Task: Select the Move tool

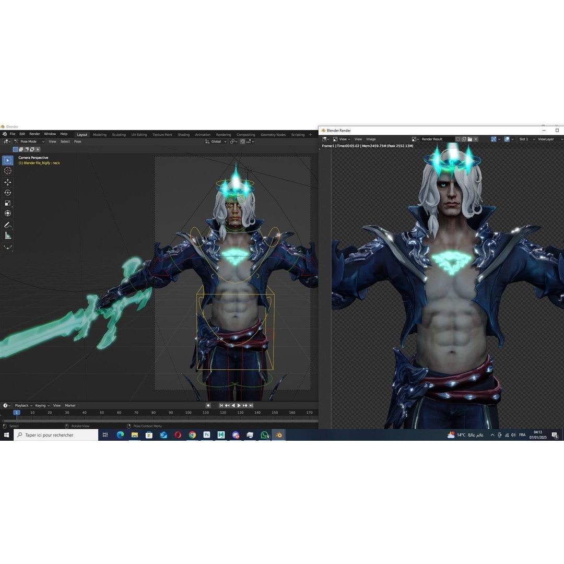Action: [x=7, y=182]
